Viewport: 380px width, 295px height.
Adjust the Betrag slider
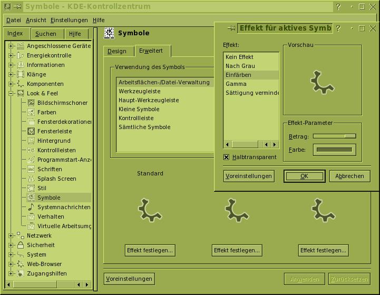point(335,136)
